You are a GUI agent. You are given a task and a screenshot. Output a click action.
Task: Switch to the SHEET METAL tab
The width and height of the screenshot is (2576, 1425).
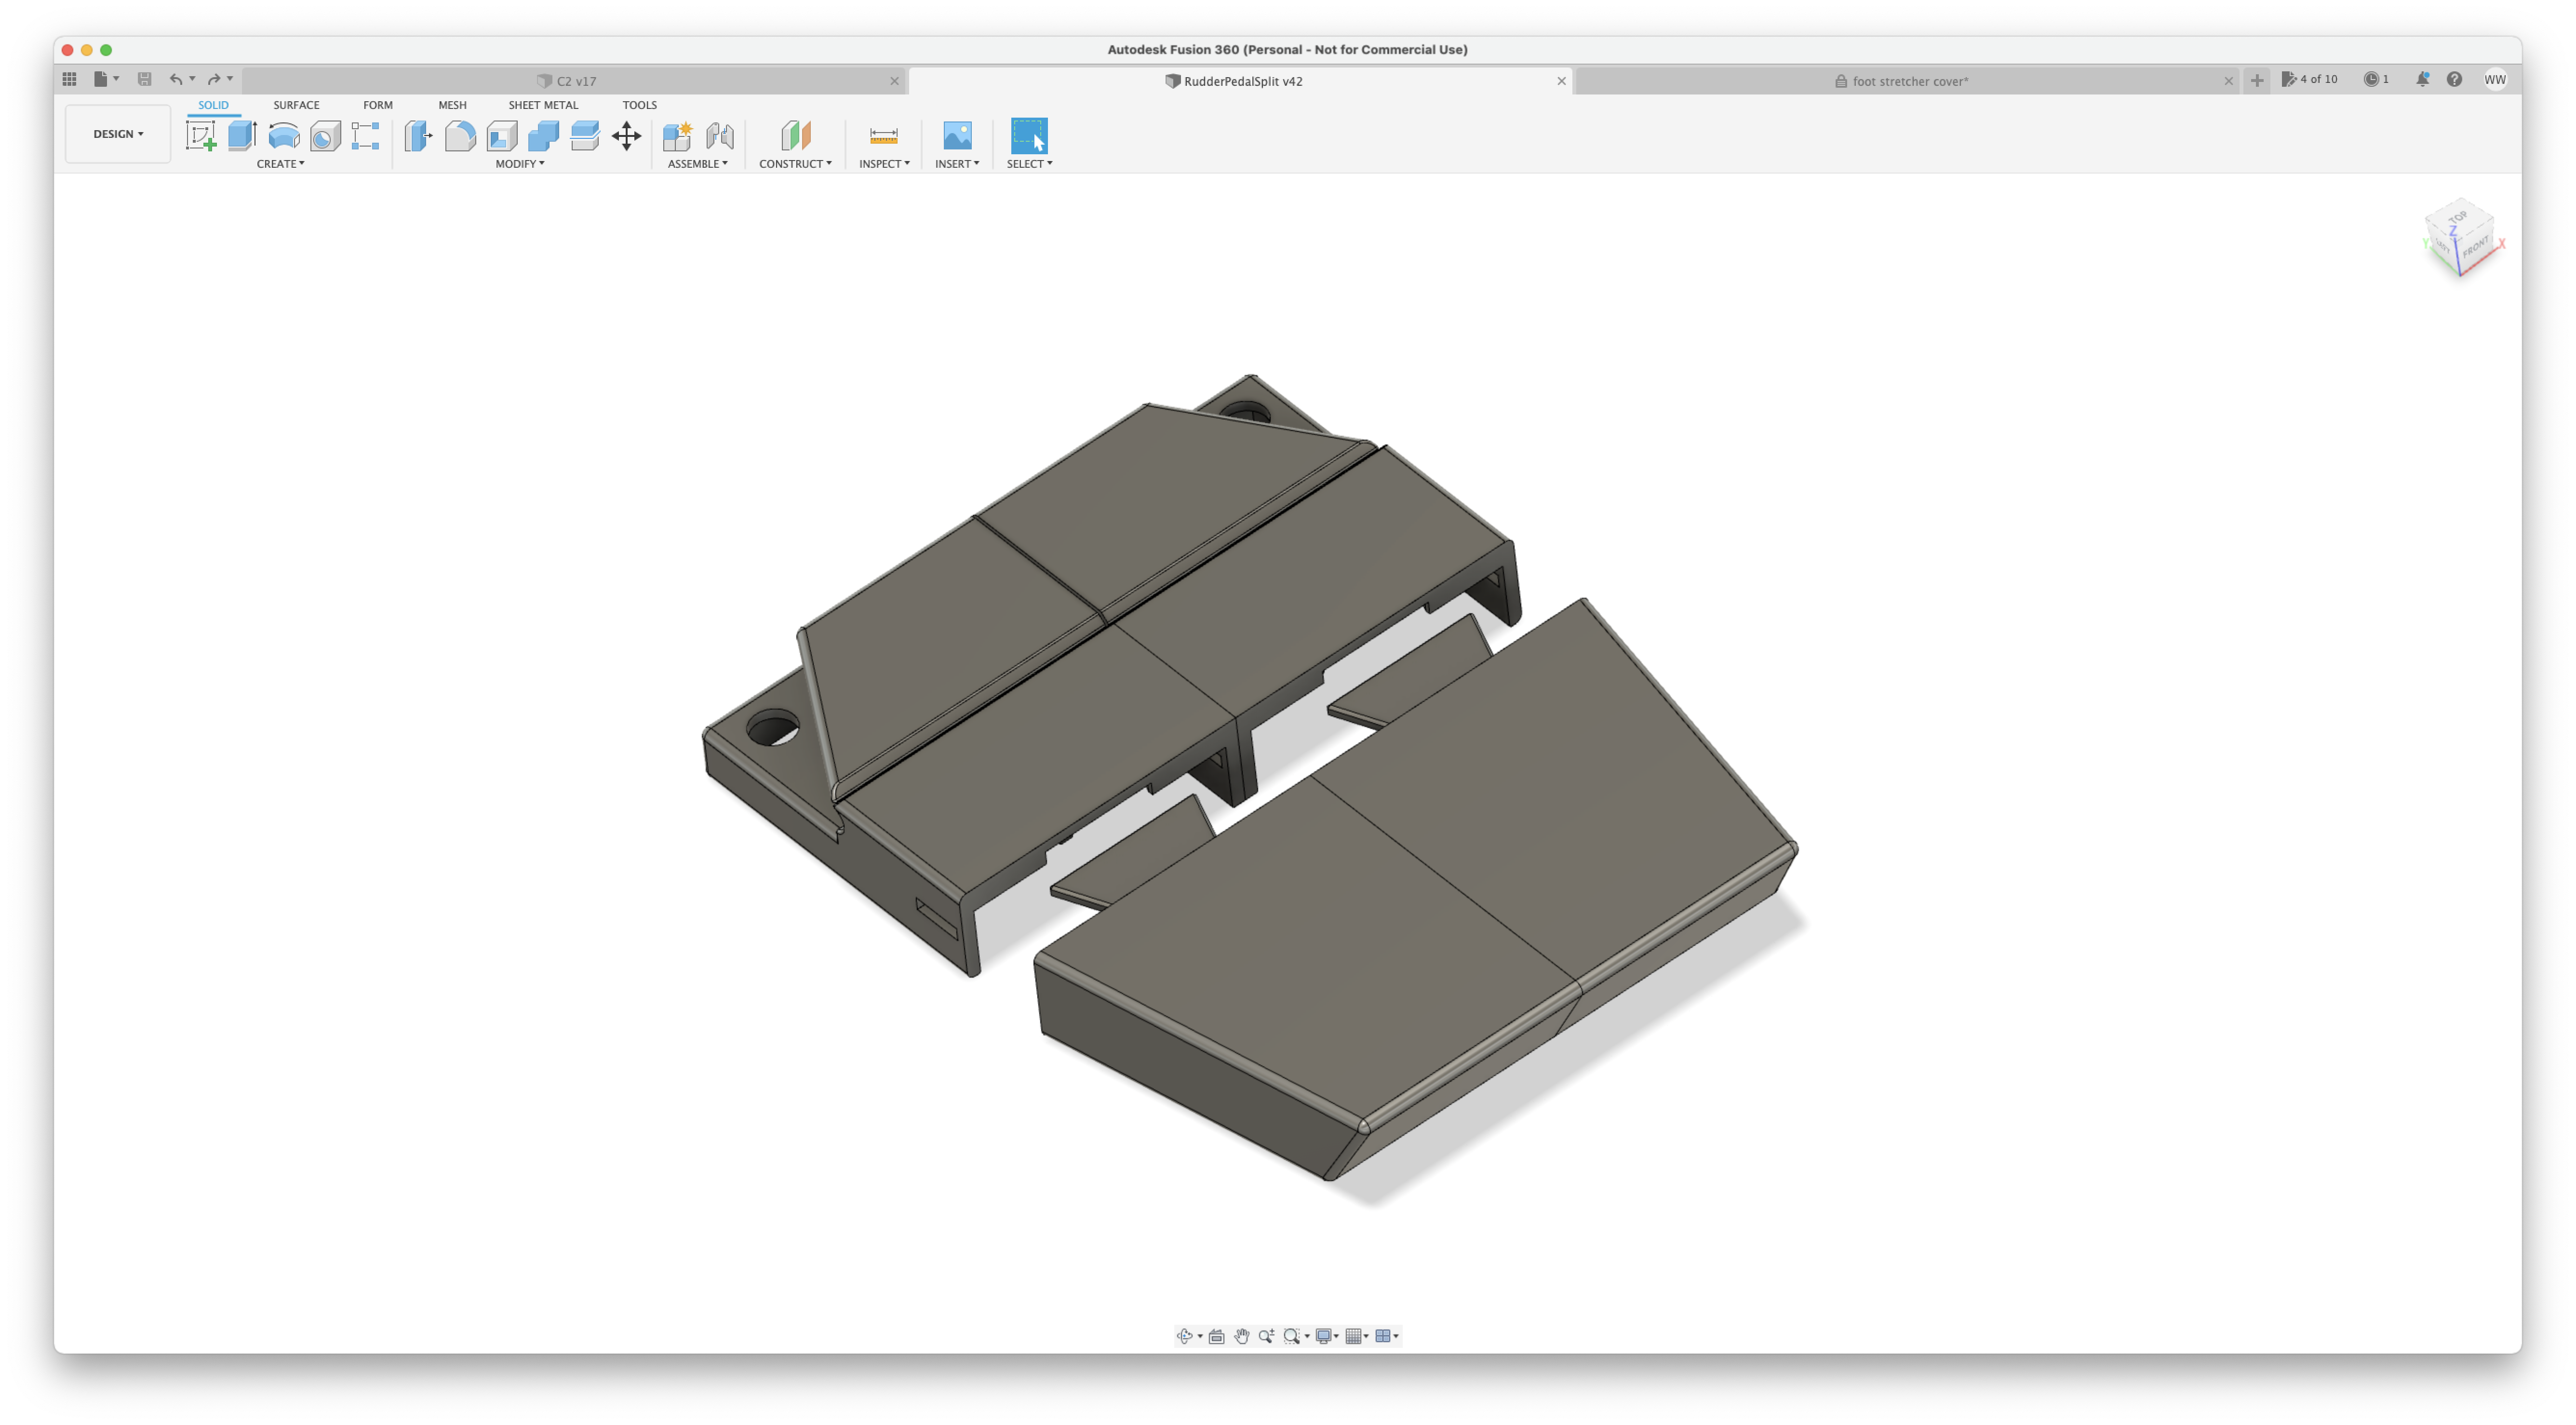click(543, 105)
